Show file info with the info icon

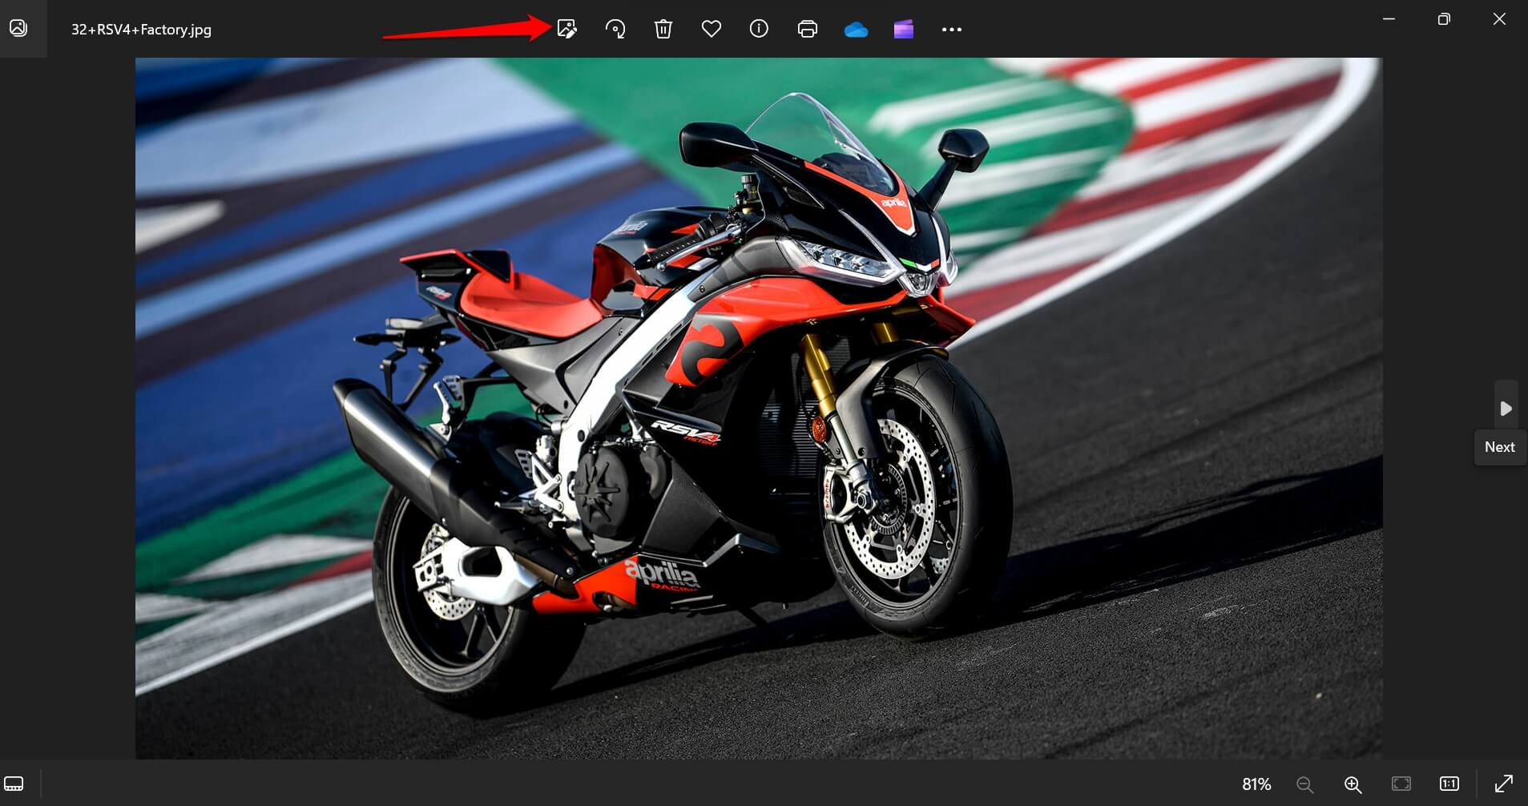(759, 30)
